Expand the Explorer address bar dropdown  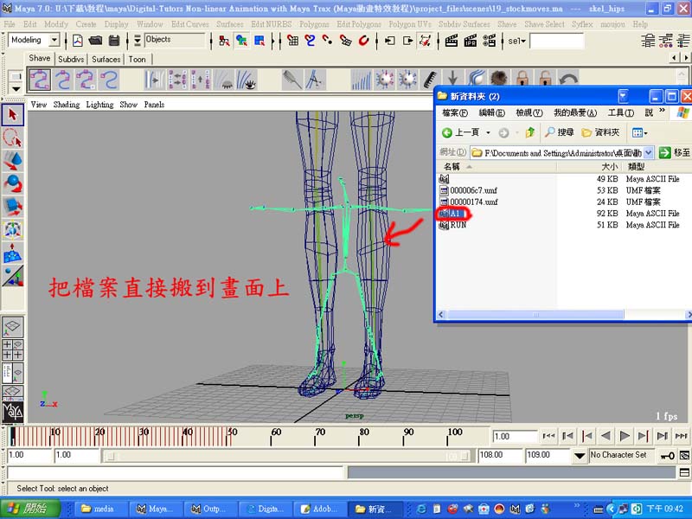[x=648, y=153]
